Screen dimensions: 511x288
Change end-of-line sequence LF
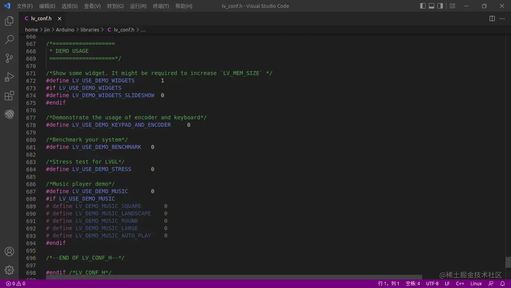447,284
